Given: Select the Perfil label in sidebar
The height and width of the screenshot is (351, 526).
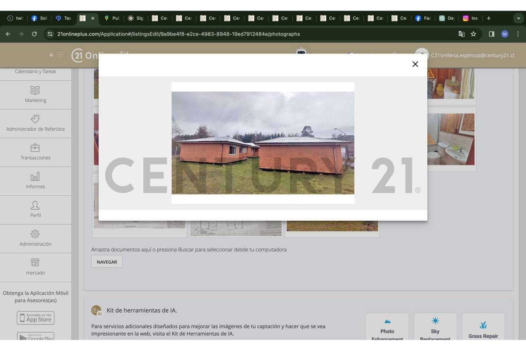Looking at the screenshot, I should [x=36, y=215].
